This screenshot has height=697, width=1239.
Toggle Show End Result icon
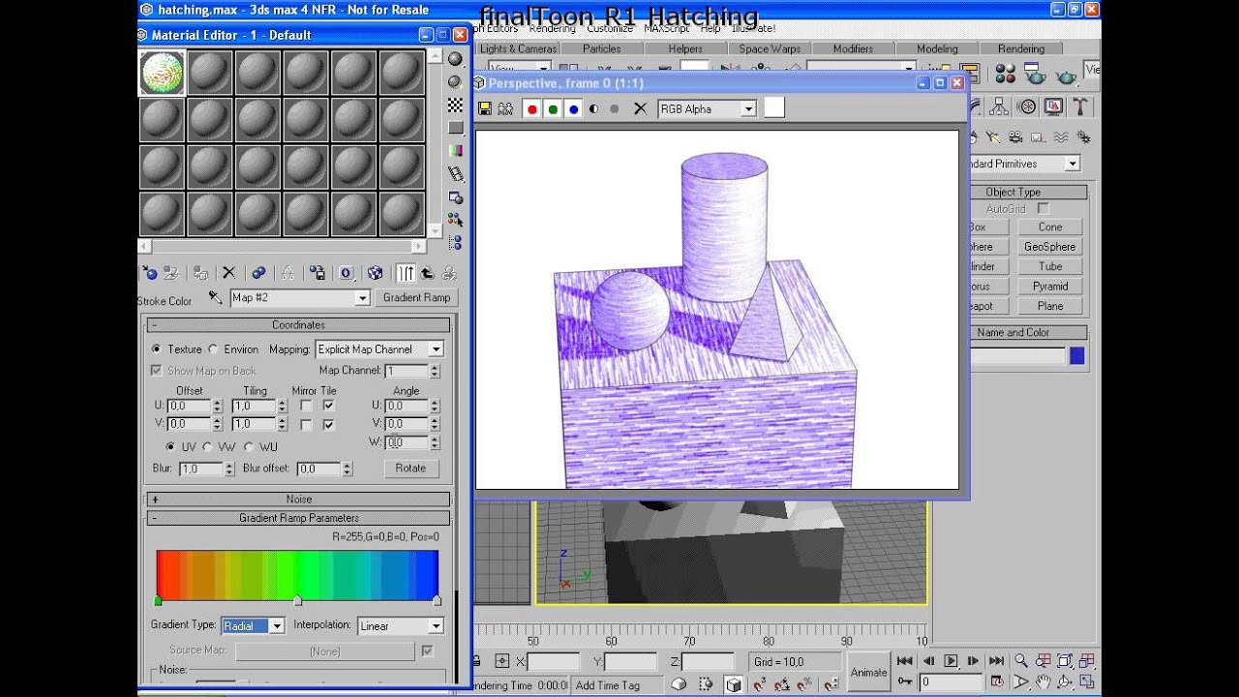[406, 273]
